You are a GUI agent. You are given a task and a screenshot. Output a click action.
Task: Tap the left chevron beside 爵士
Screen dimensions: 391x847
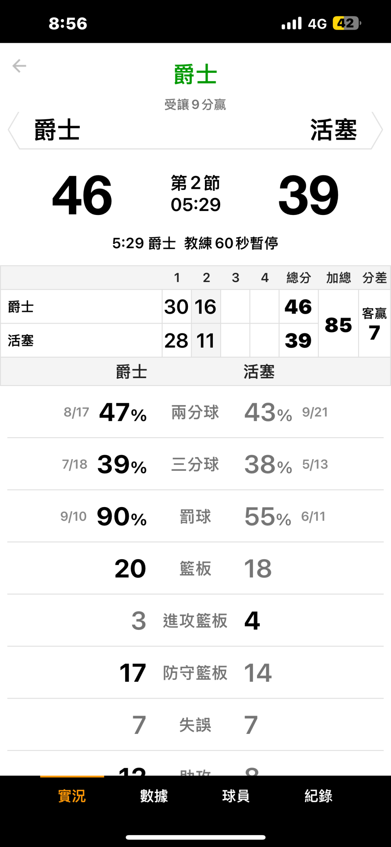click(x=13, y=130)
